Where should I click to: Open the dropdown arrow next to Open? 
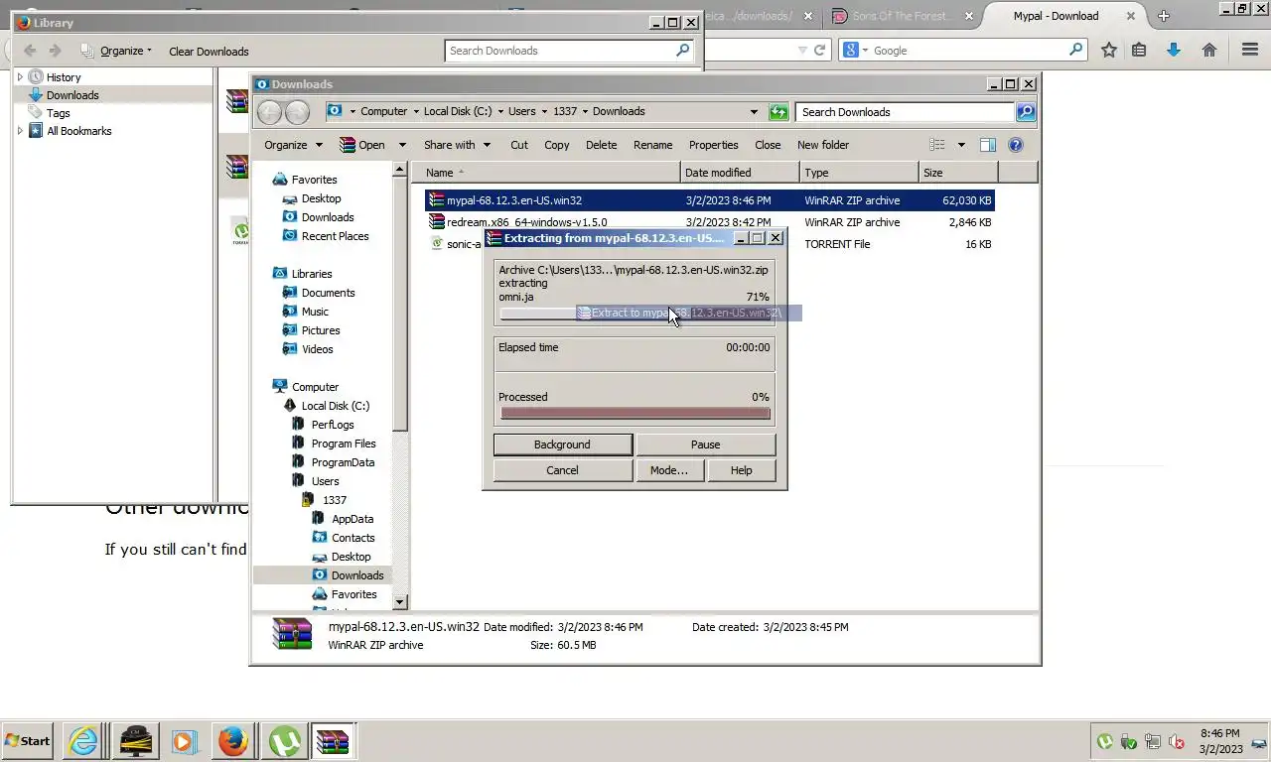coord(401,145)
